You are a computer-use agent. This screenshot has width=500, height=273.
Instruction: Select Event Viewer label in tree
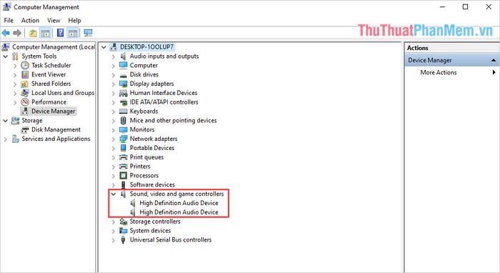pyautogui.click(x=49, y=74)
